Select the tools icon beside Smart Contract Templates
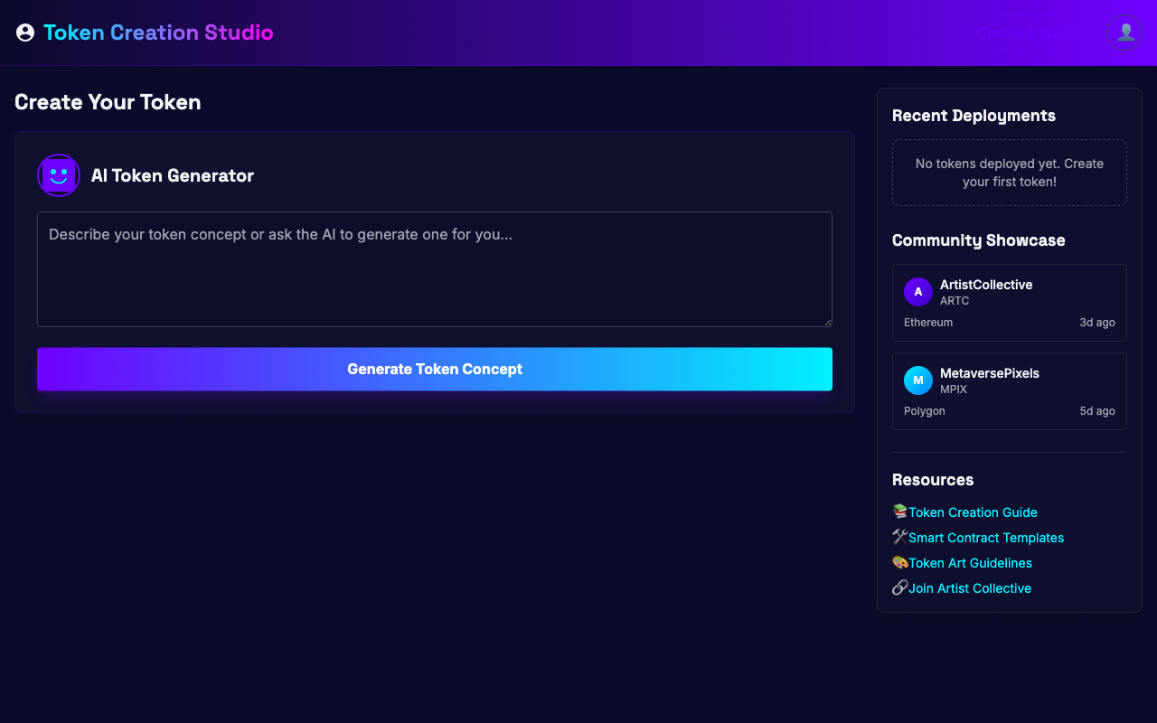 point(899,536)
